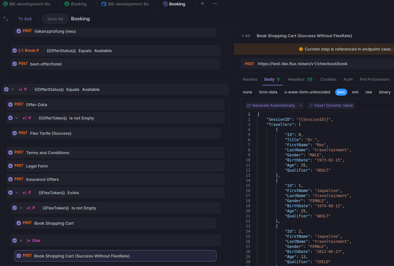Select the binary body type
The width and height of the screenshot is (394, 266).
(x=385, y=92)
